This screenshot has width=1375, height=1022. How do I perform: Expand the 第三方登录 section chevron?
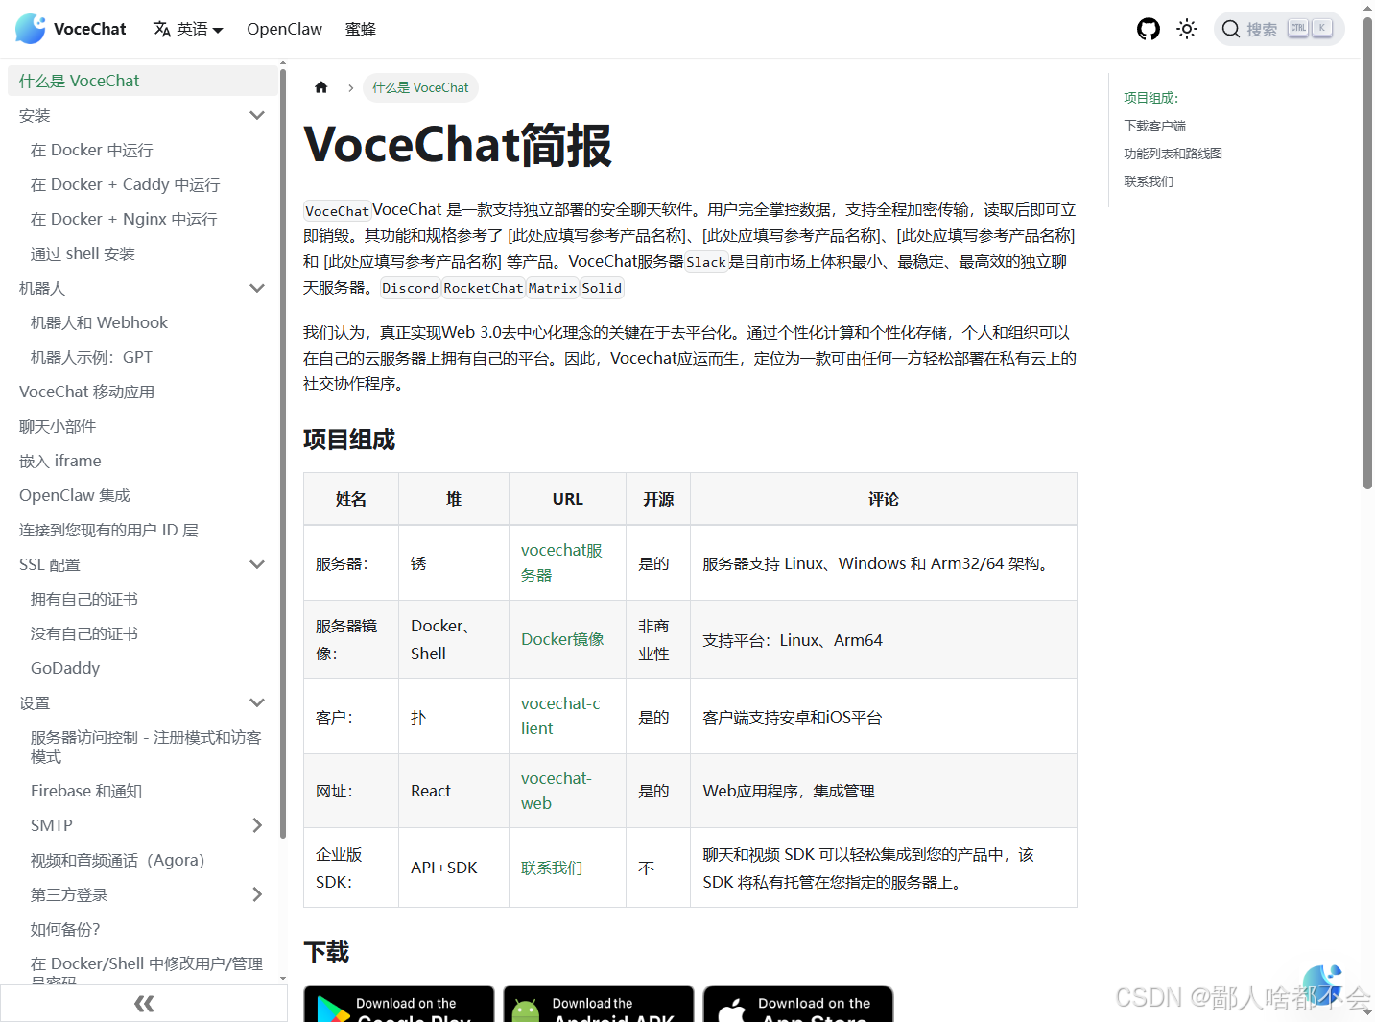(257, 894)
